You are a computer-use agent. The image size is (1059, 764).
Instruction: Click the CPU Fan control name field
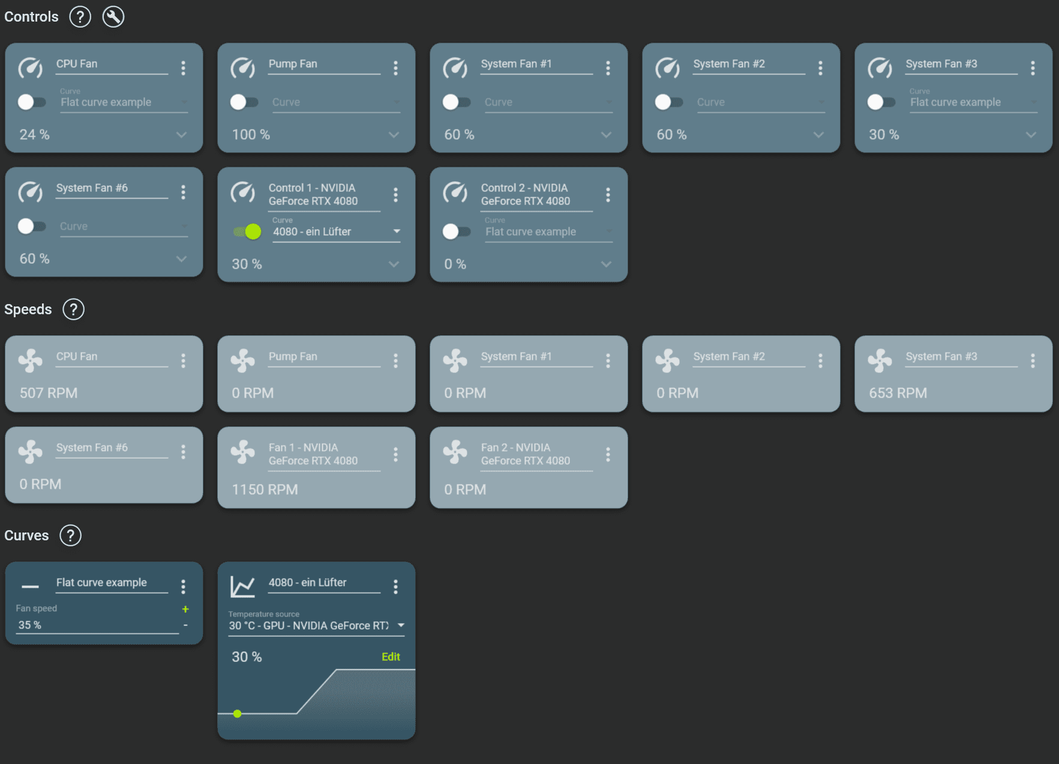(x=112, y=64)
